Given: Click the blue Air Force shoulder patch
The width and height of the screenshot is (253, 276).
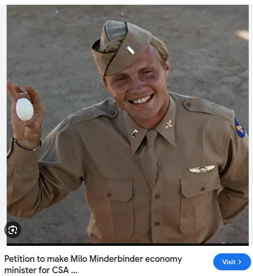Looking at the screenshot, I should [240, 127].
